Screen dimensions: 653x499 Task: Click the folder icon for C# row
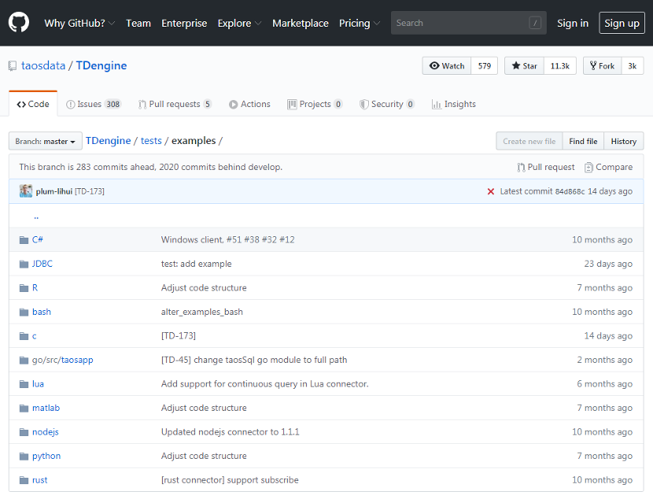point(24,240)
